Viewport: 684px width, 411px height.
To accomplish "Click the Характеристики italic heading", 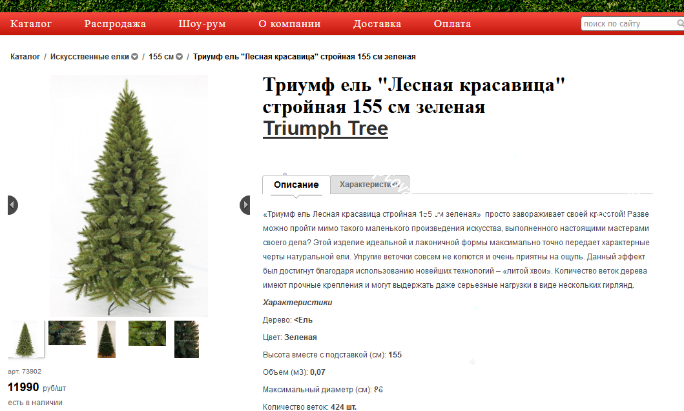I will click(298, 303).
